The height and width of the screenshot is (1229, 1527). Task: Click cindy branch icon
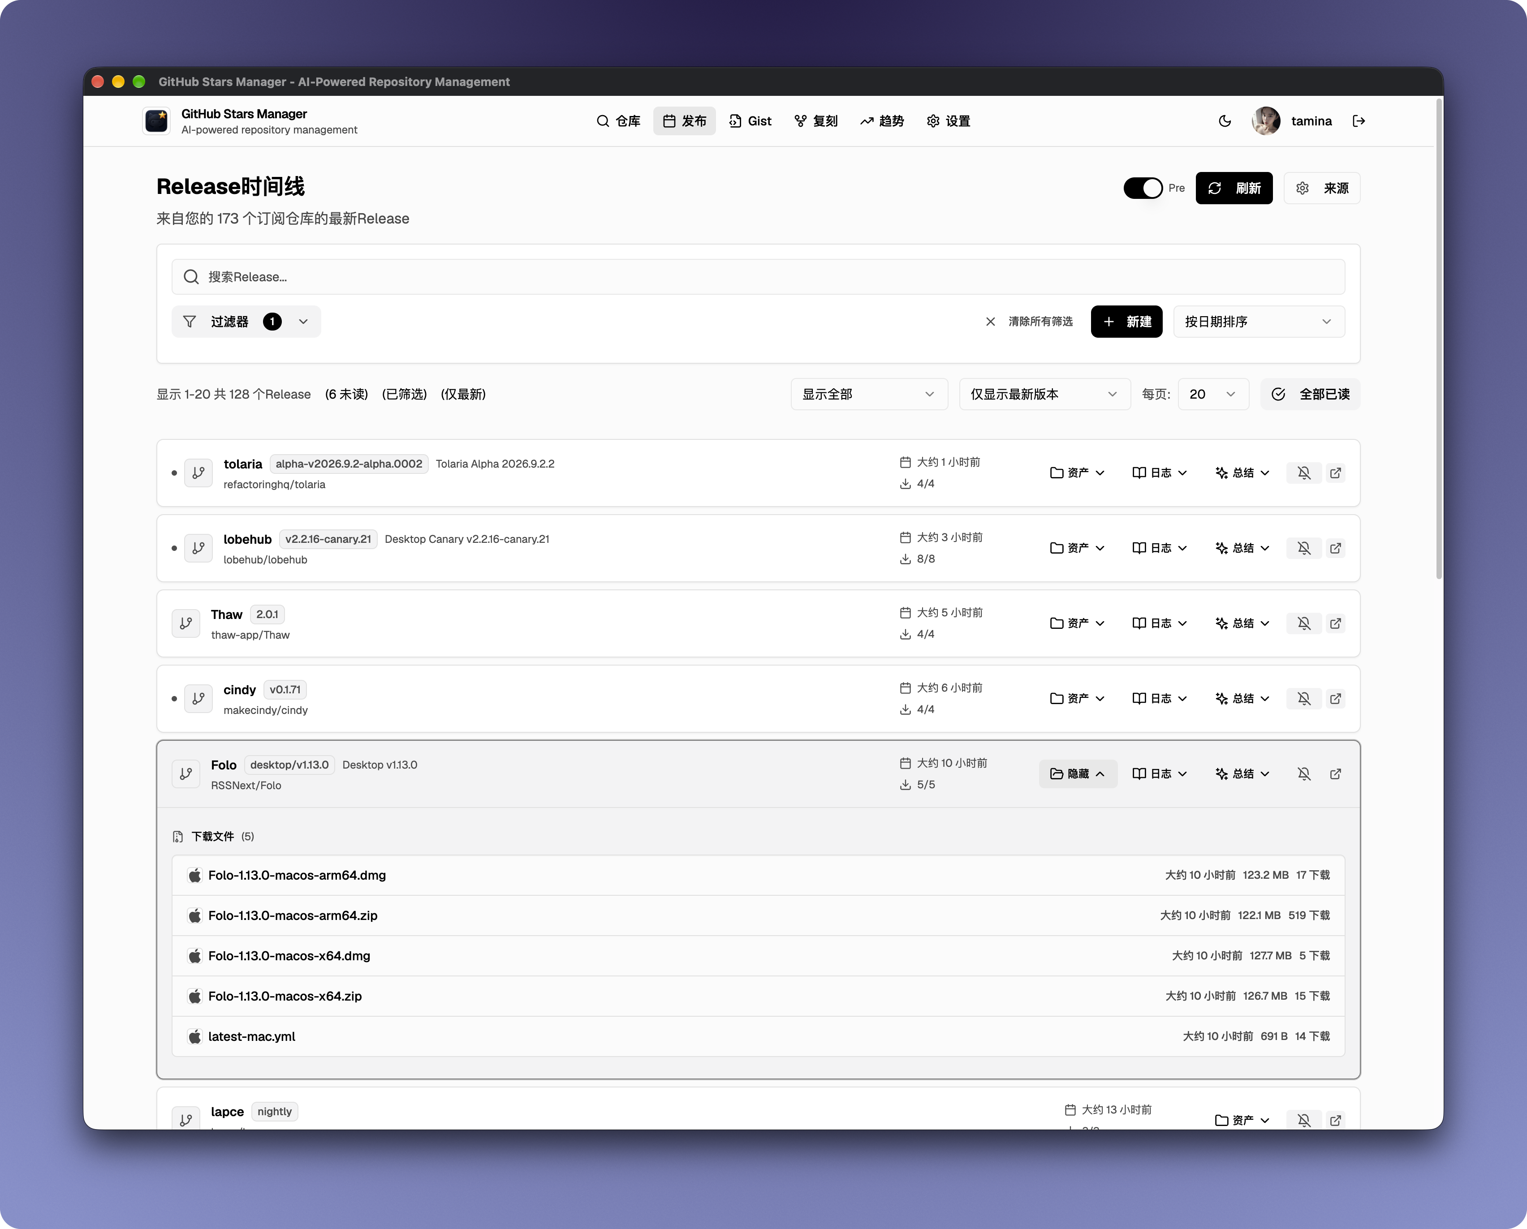point(198,698)
